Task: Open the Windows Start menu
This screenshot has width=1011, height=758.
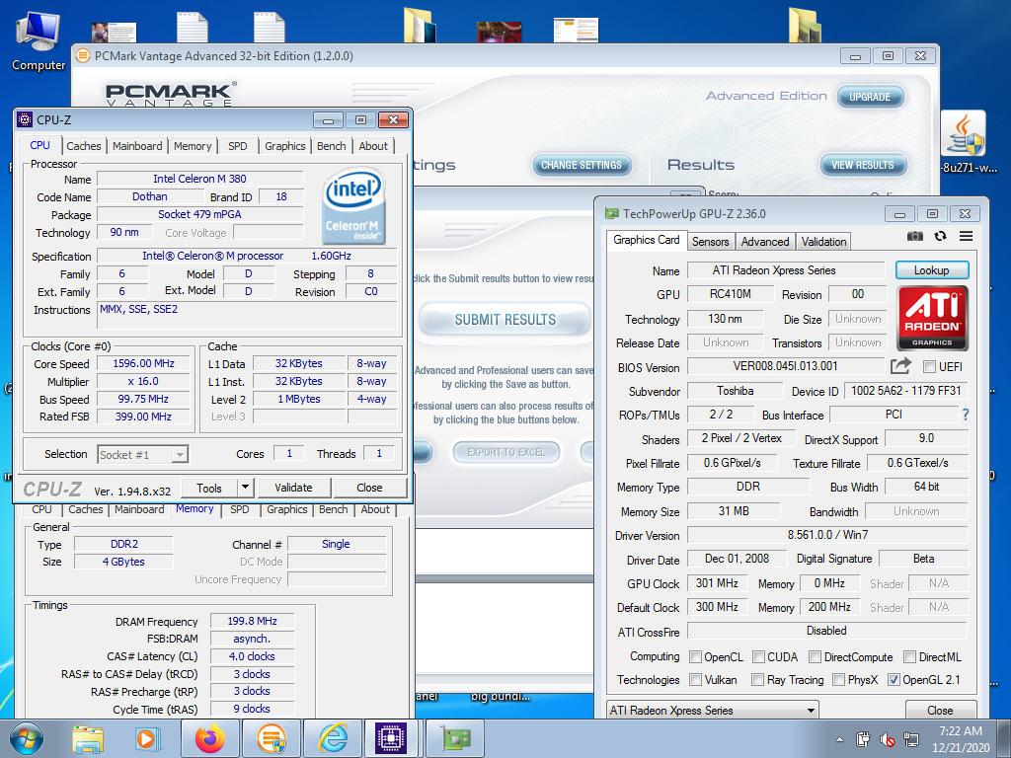Action: click(27, 738)
